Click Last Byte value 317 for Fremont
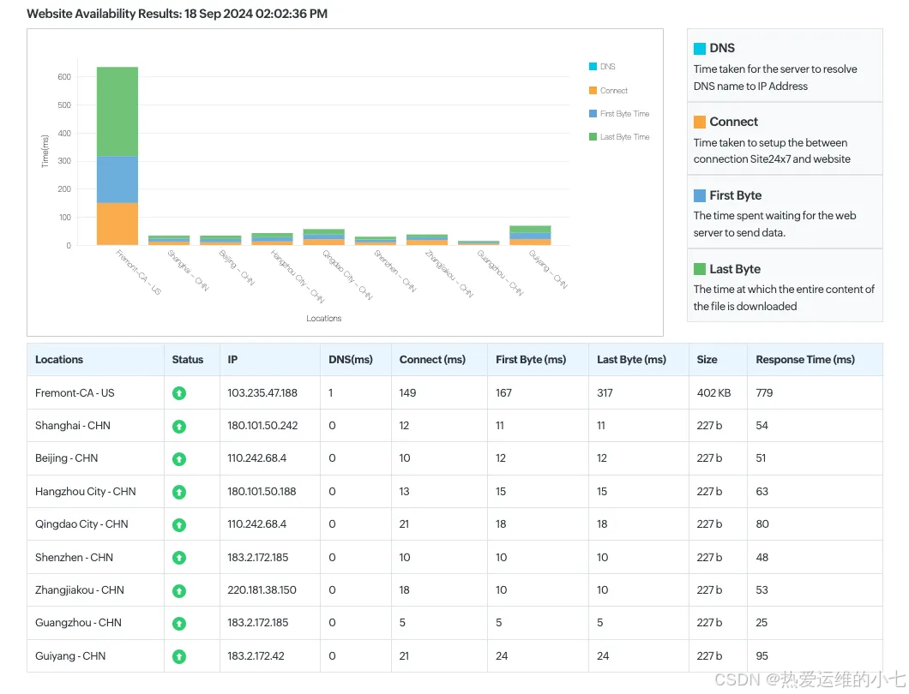 (x=605, y=392)
